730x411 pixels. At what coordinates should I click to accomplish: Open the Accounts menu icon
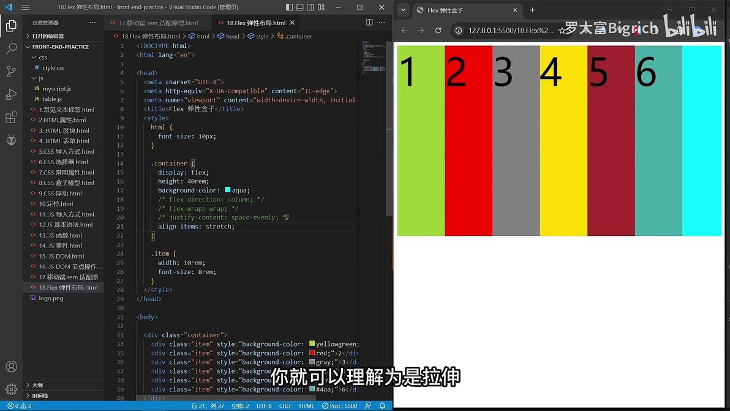point(11,366)
